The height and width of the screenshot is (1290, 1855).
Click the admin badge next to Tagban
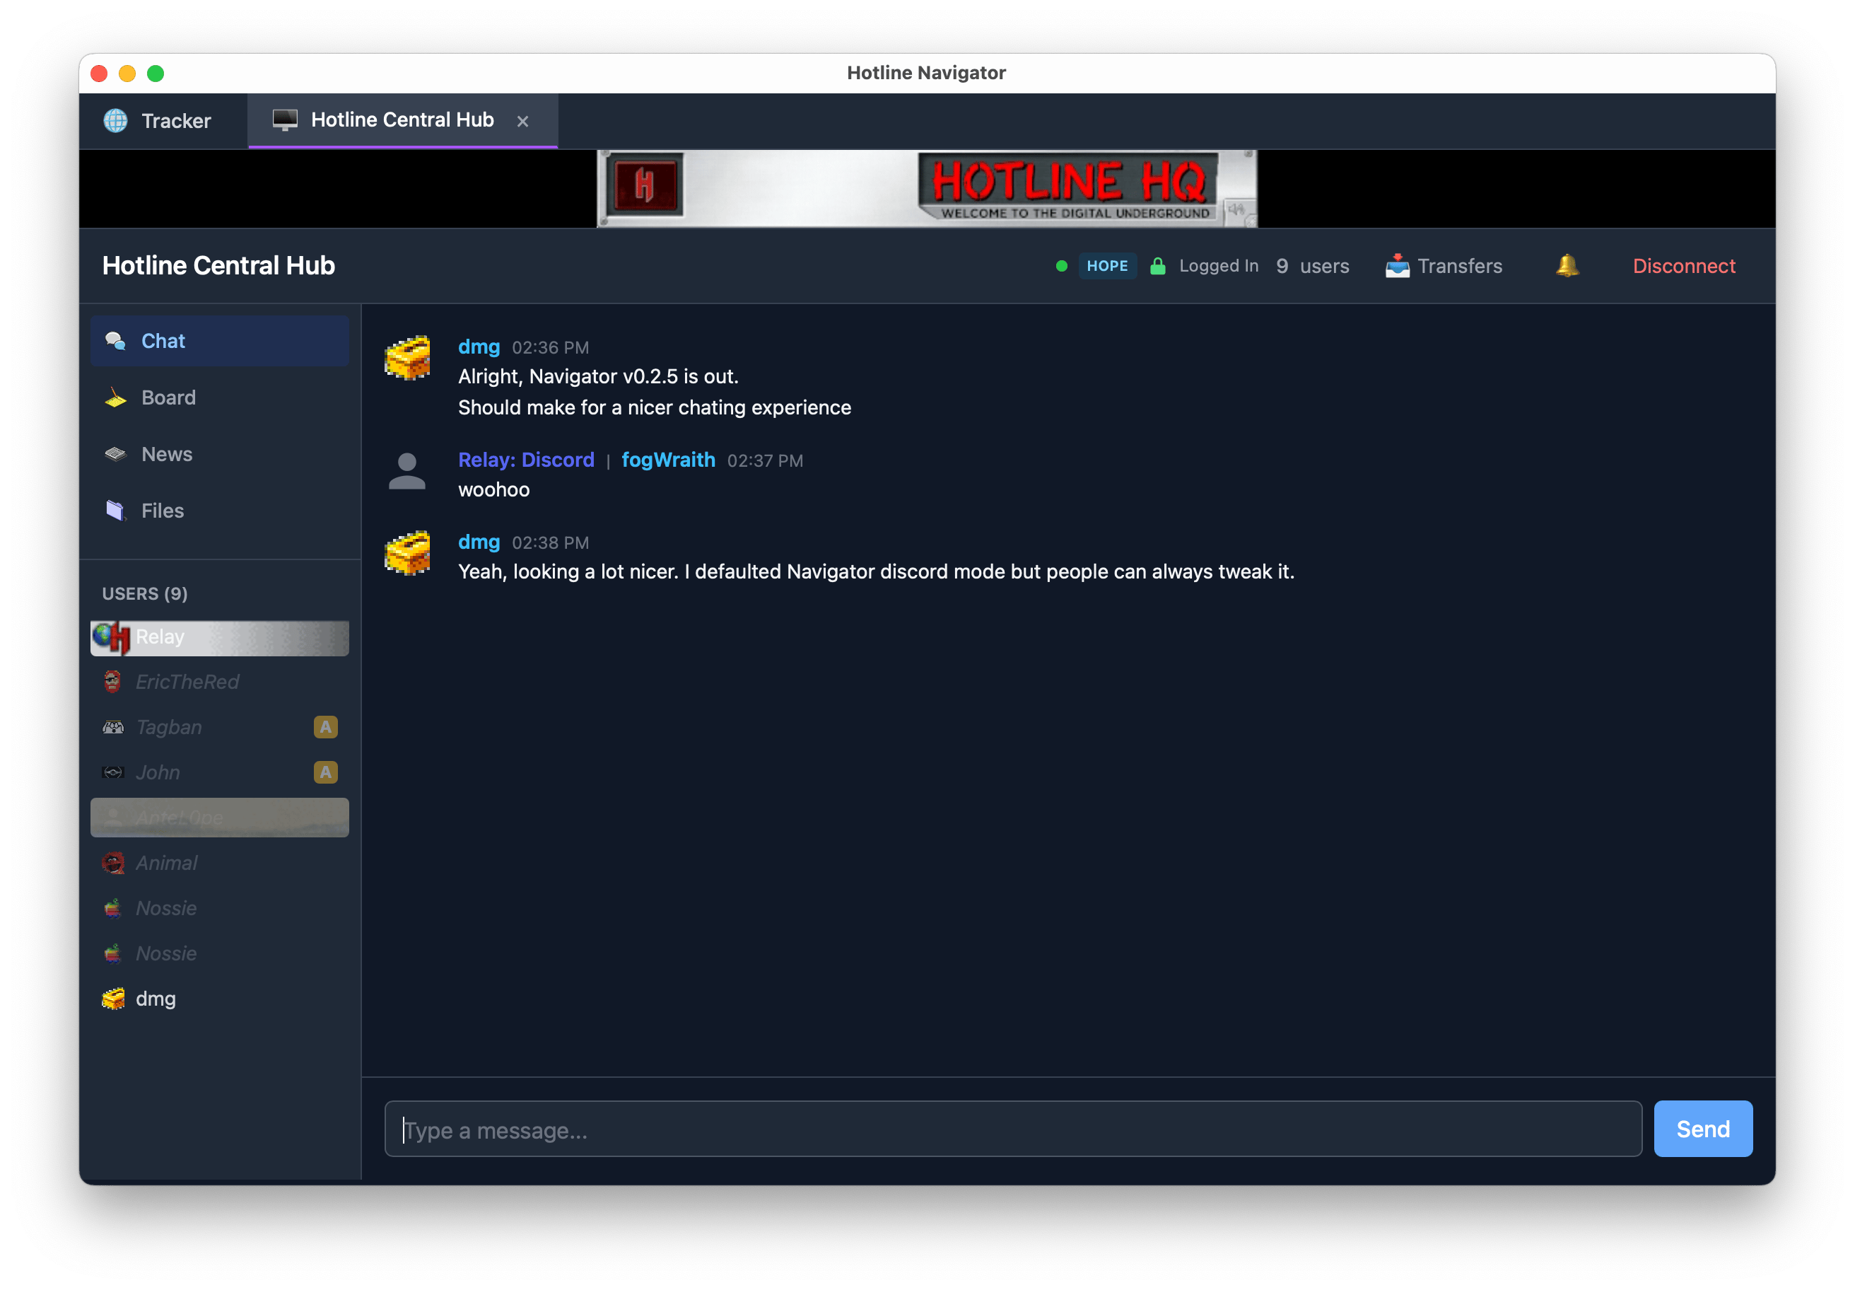326,728
